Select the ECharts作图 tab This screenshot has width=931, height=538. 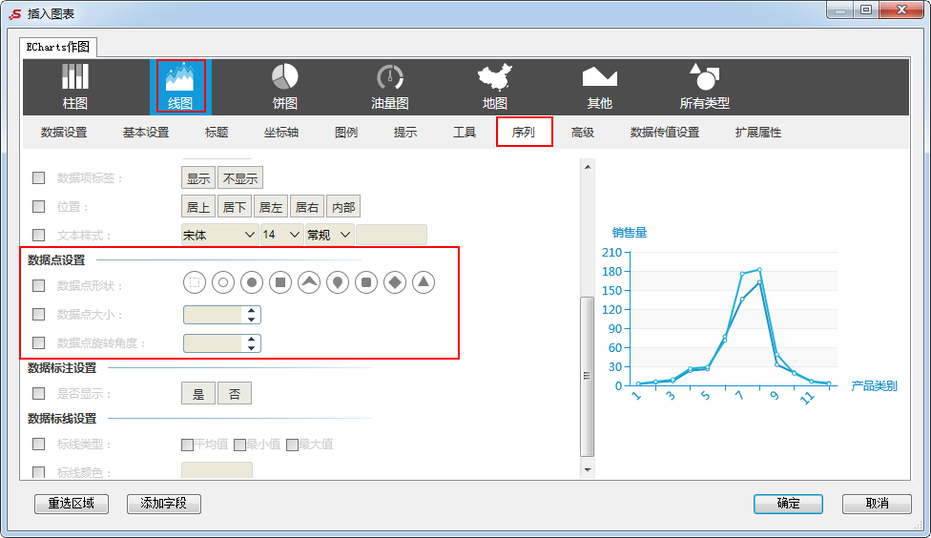[x=58, y=47]
